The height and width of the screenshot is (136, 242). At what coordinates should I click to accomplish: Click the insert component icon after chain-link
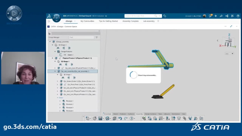click(x=149, y=118)
